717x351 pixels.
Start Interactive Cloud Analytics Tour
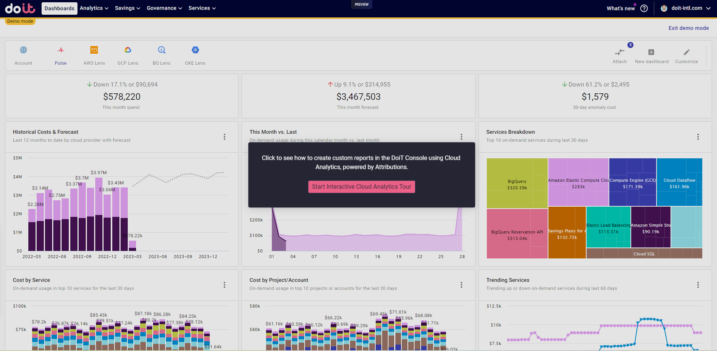[362, 187]
